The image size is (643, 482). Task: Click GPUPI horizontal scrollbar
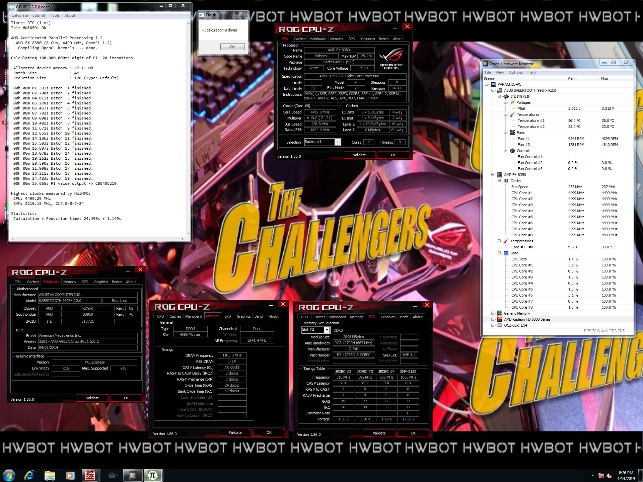click(97, 239)
